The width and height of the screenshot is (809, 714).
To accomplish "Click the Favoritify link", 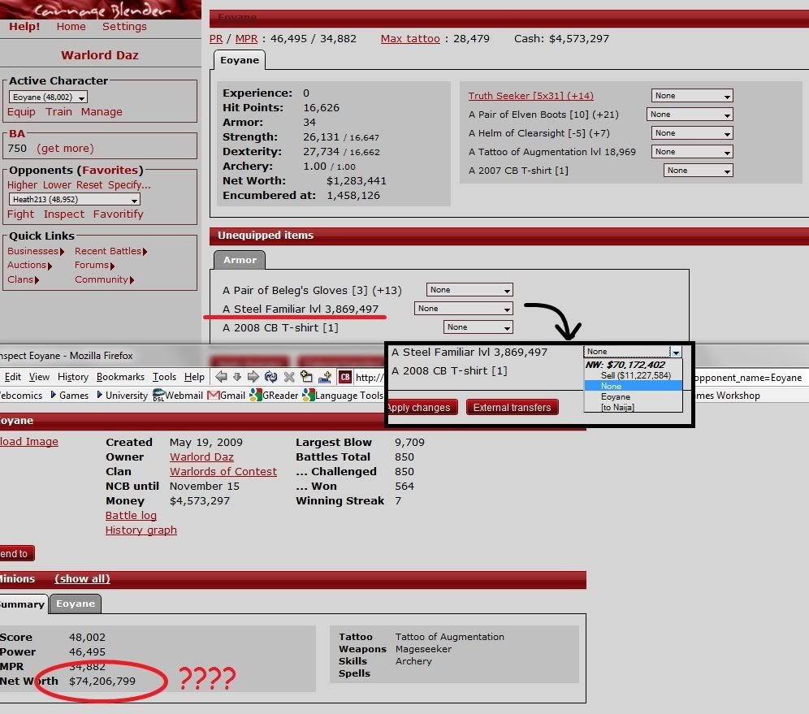I will pos(118,214).
